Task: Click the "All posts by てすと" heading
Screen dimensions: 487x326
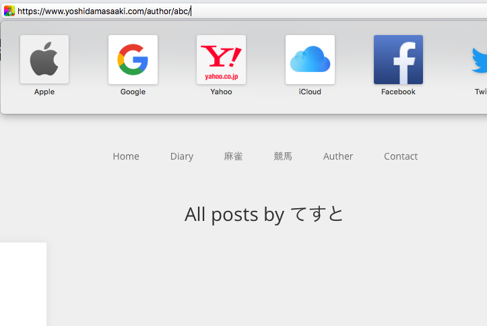Action: tap(263, 214)
